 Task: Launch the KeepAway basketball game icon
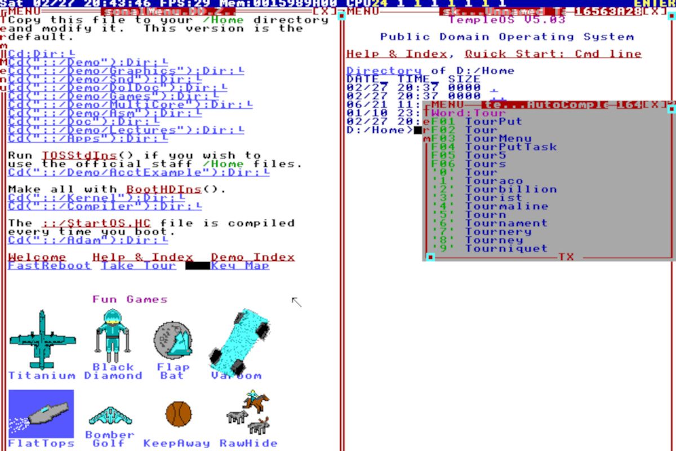tap(179, 414)
